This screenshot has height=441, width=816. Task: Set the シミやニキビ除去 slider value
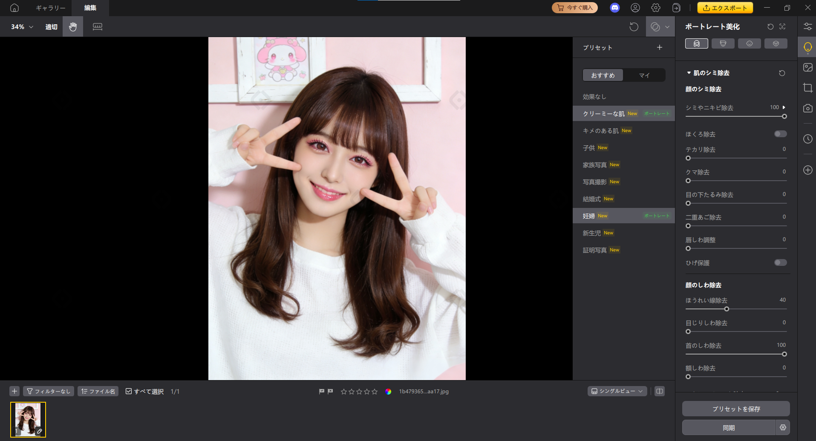click(x=784, y=116)
